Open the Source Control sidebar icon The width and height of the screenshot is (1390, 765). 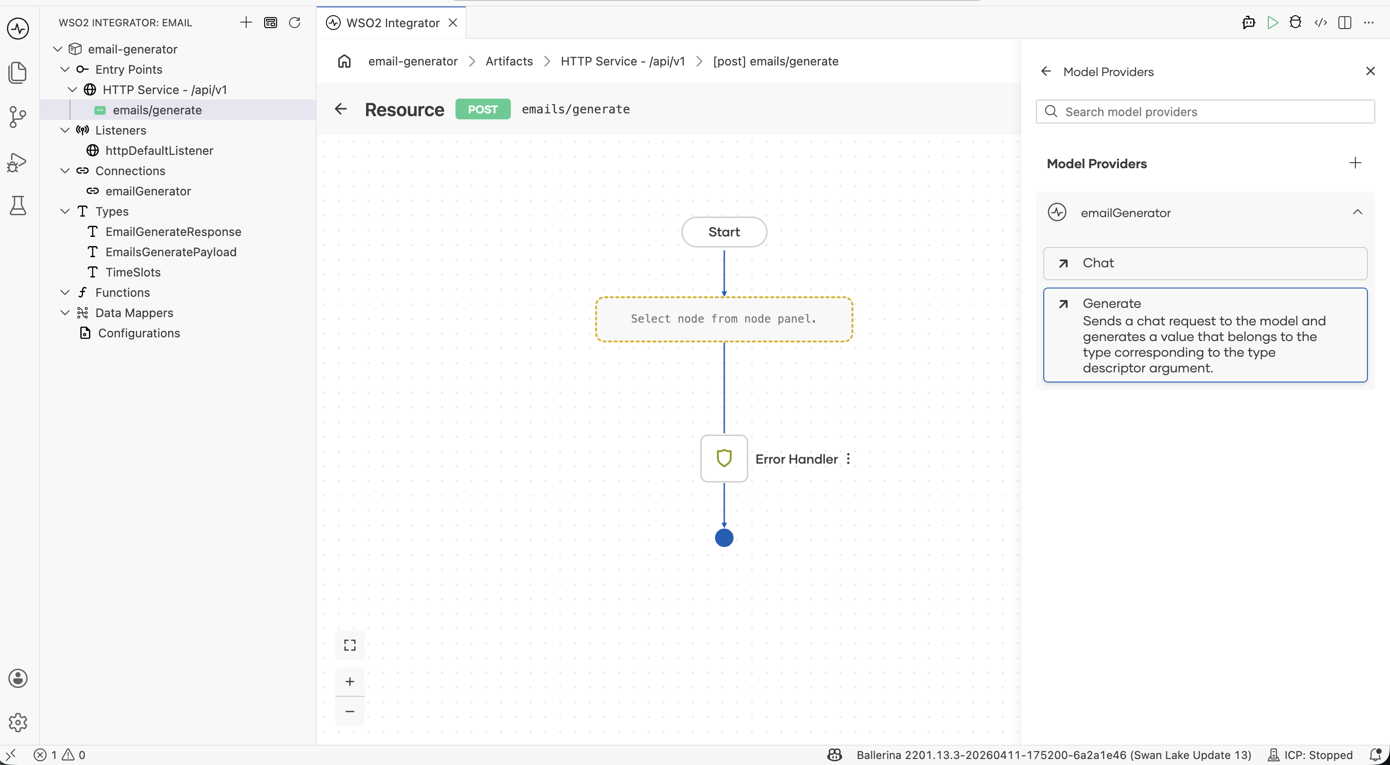point(18,117)
